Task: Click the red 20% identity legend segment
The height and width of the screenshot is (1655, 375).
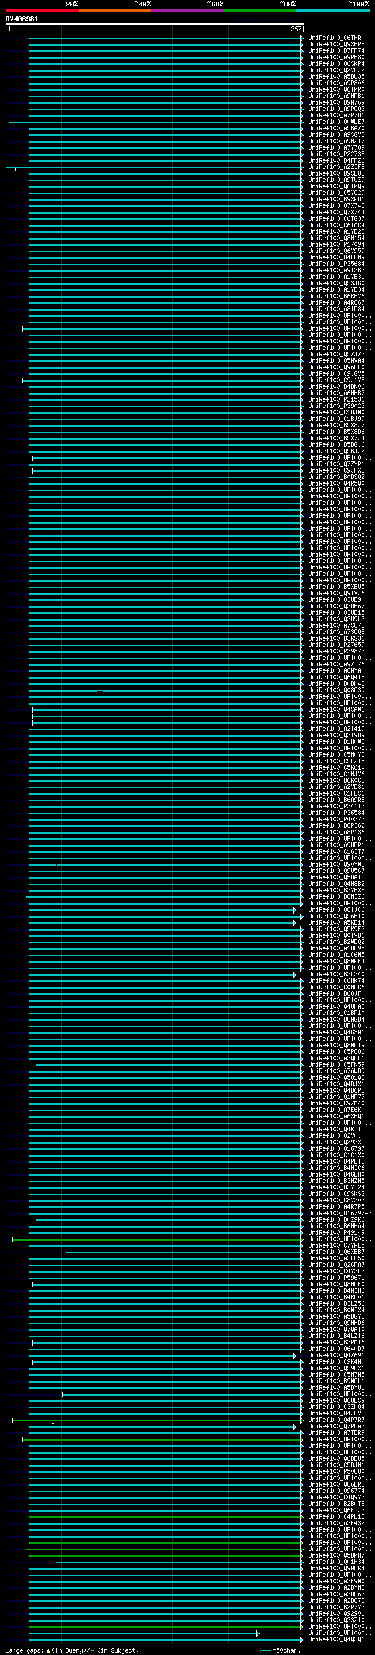Action: tap(42, 11)
